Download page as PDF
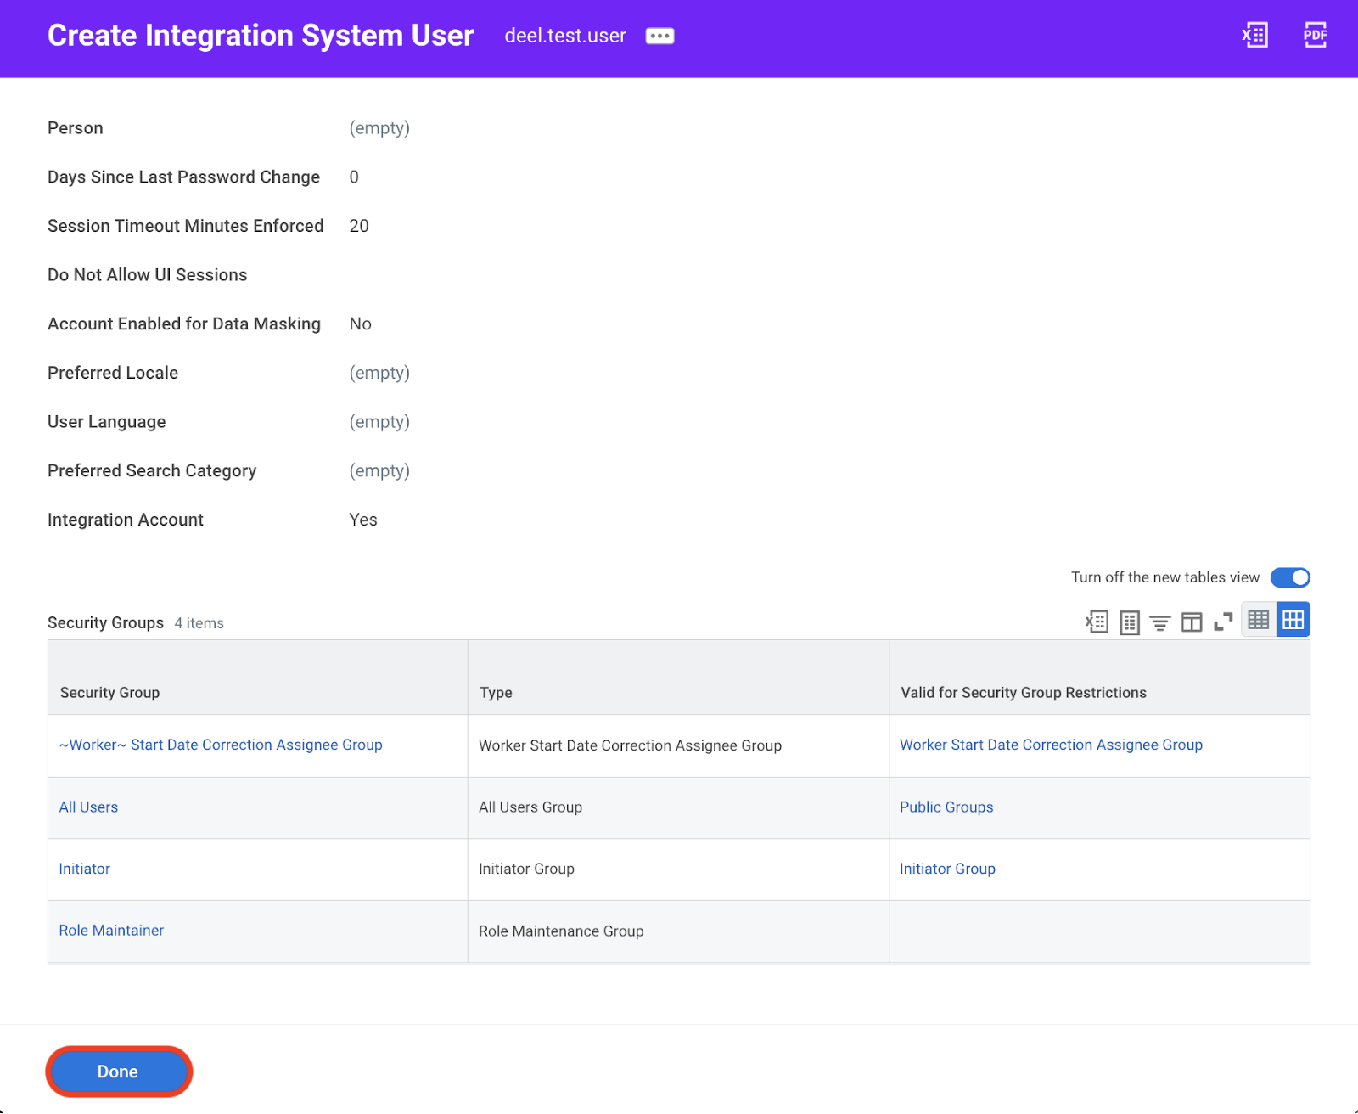This screenshot has height=1114, width=1358. 1315,35
